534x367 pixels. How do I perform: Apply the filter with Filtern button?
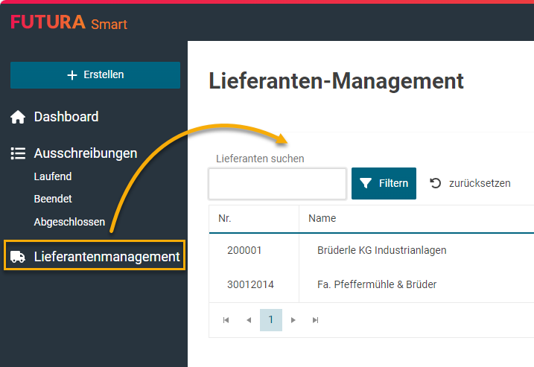click(384, 183)
